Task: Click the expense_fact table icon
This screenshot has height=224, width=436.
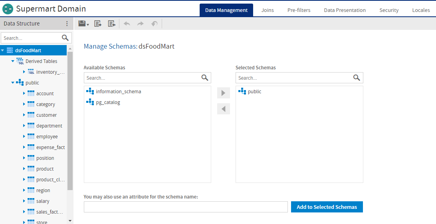Action: (31, 147)
